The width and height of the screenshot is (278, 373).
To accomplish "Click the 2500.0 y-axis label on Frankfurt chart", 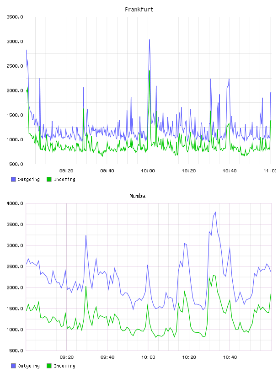I will pyautogui.click(x=15, y=66).
